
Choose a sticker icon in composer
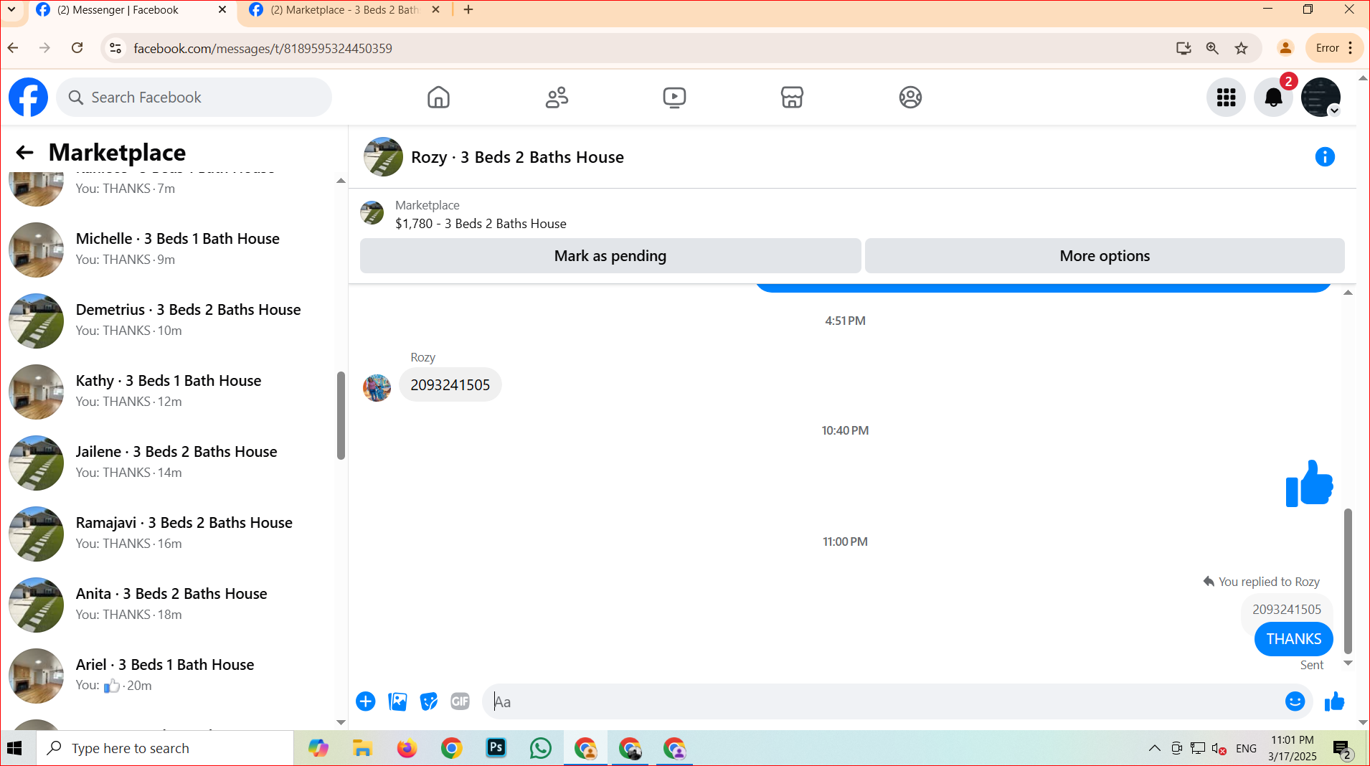429,701
